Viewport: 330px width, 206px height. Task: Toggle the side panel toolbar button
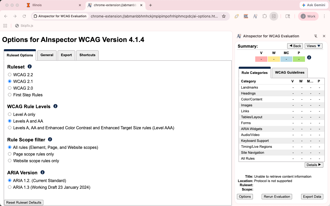point(274,16)
